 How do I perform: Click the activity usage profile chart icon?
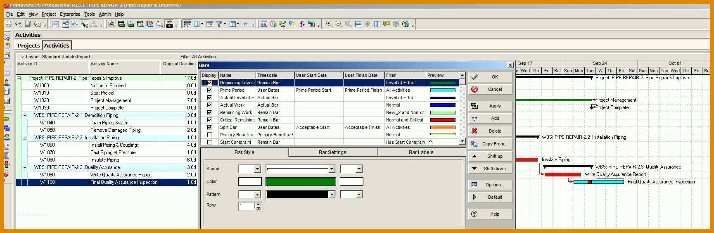pyautogui.click(x=130, y=24)
